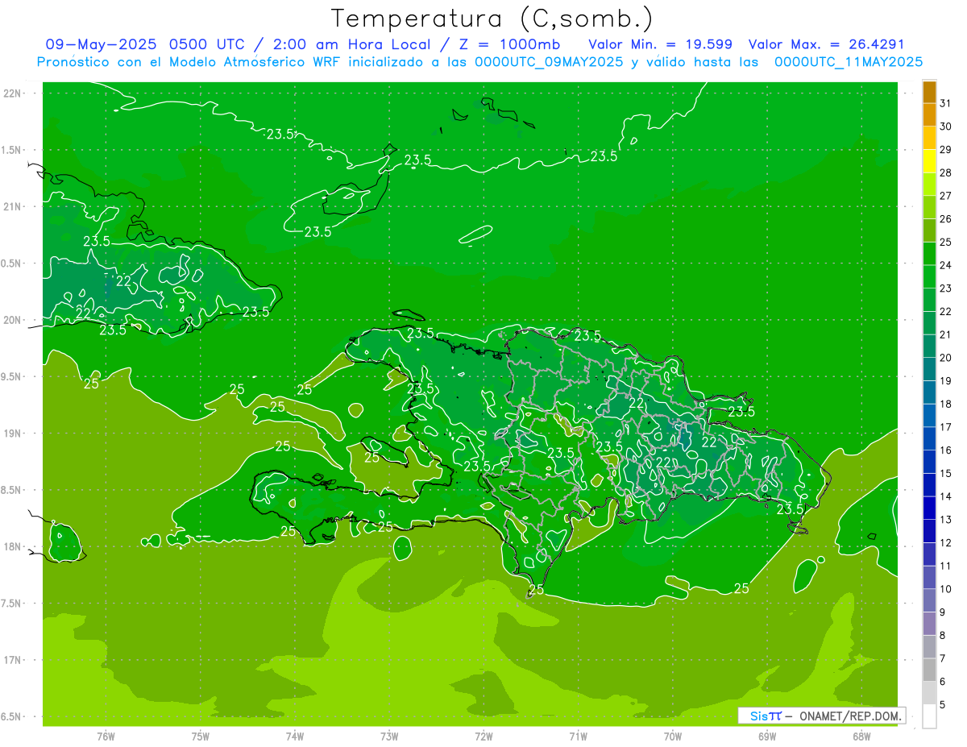
Task: Click the "74W" longitude axis label
Action: (x=295, y=737)
